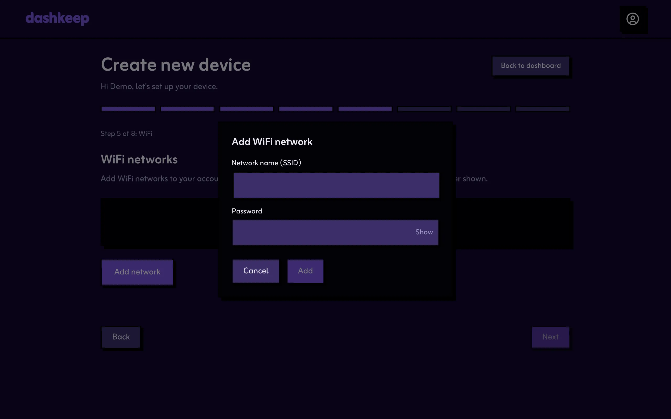Image resolution: width=671 pixels, height=419 pixels.
Task: Cancel the Add WiFi network dialog
Action: [x=256, y=271]
